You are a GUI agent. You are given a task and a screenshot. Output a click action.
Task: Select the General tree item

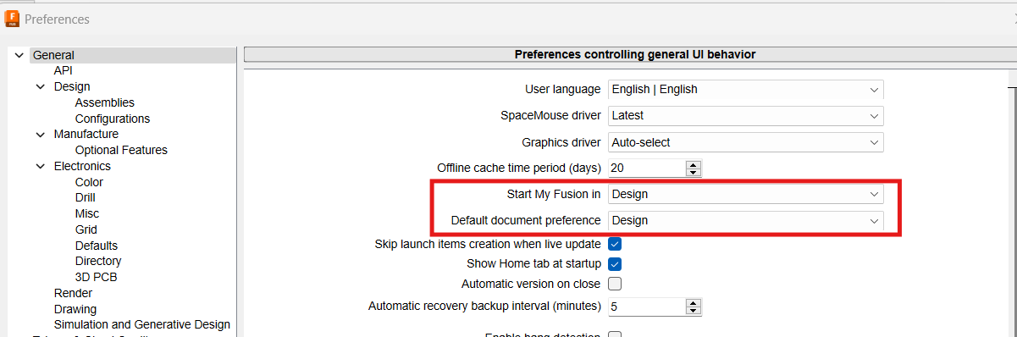(x=53, y=55)
